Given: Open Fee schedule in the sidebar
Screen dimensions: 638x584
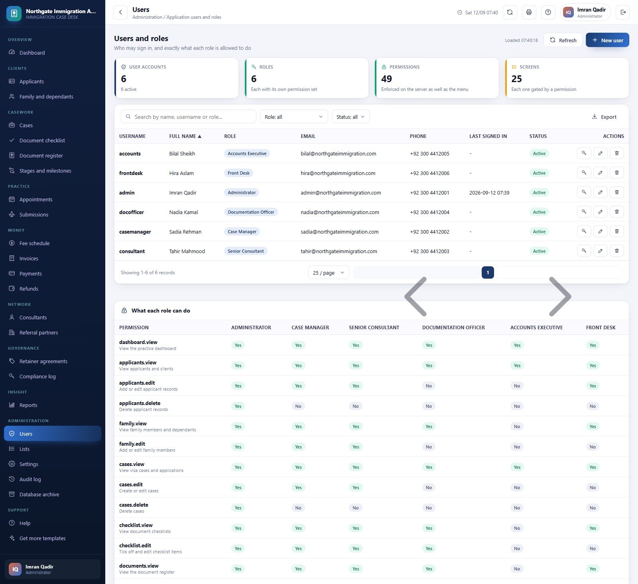Looking at the screenshot, I should pyautogui.click(x=53, y=243).
